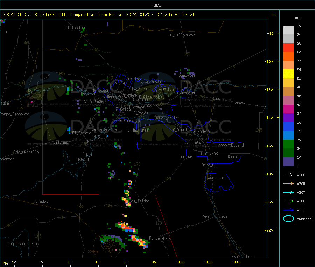Select the blue VBBB arrow icon

[288, 210]
